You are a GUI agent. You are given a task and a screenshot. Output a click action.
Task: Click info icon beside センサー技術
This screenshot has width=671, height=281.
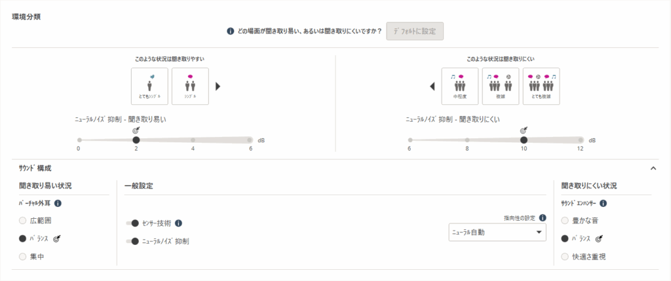178,223
